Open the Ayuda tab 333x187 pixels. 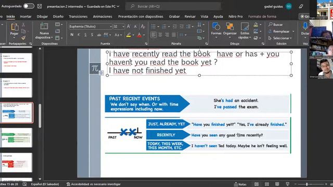pos(218,16)
